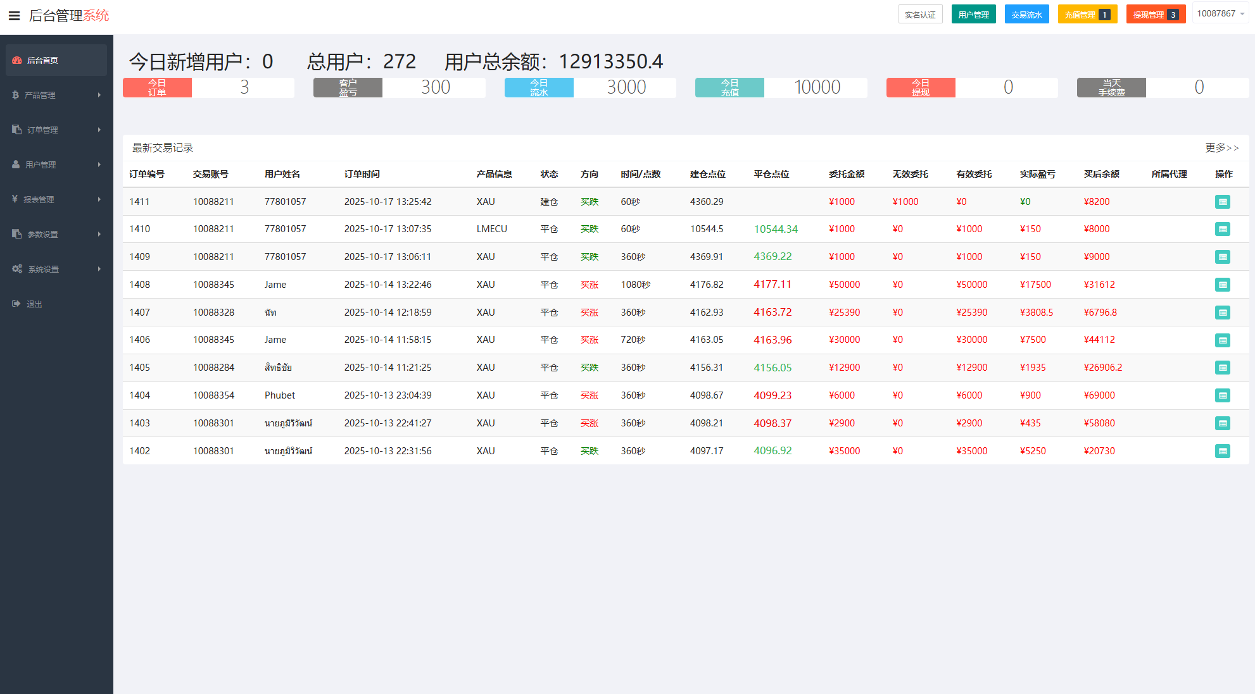
Task: Click the 实名认证 button
Action: click(x=921, y=13)
